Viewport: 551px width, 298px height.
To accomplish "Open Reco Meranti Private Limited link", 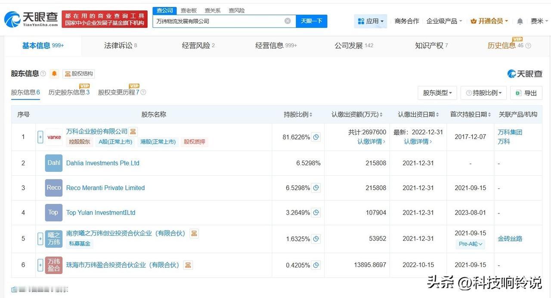I will coord(105,188).
